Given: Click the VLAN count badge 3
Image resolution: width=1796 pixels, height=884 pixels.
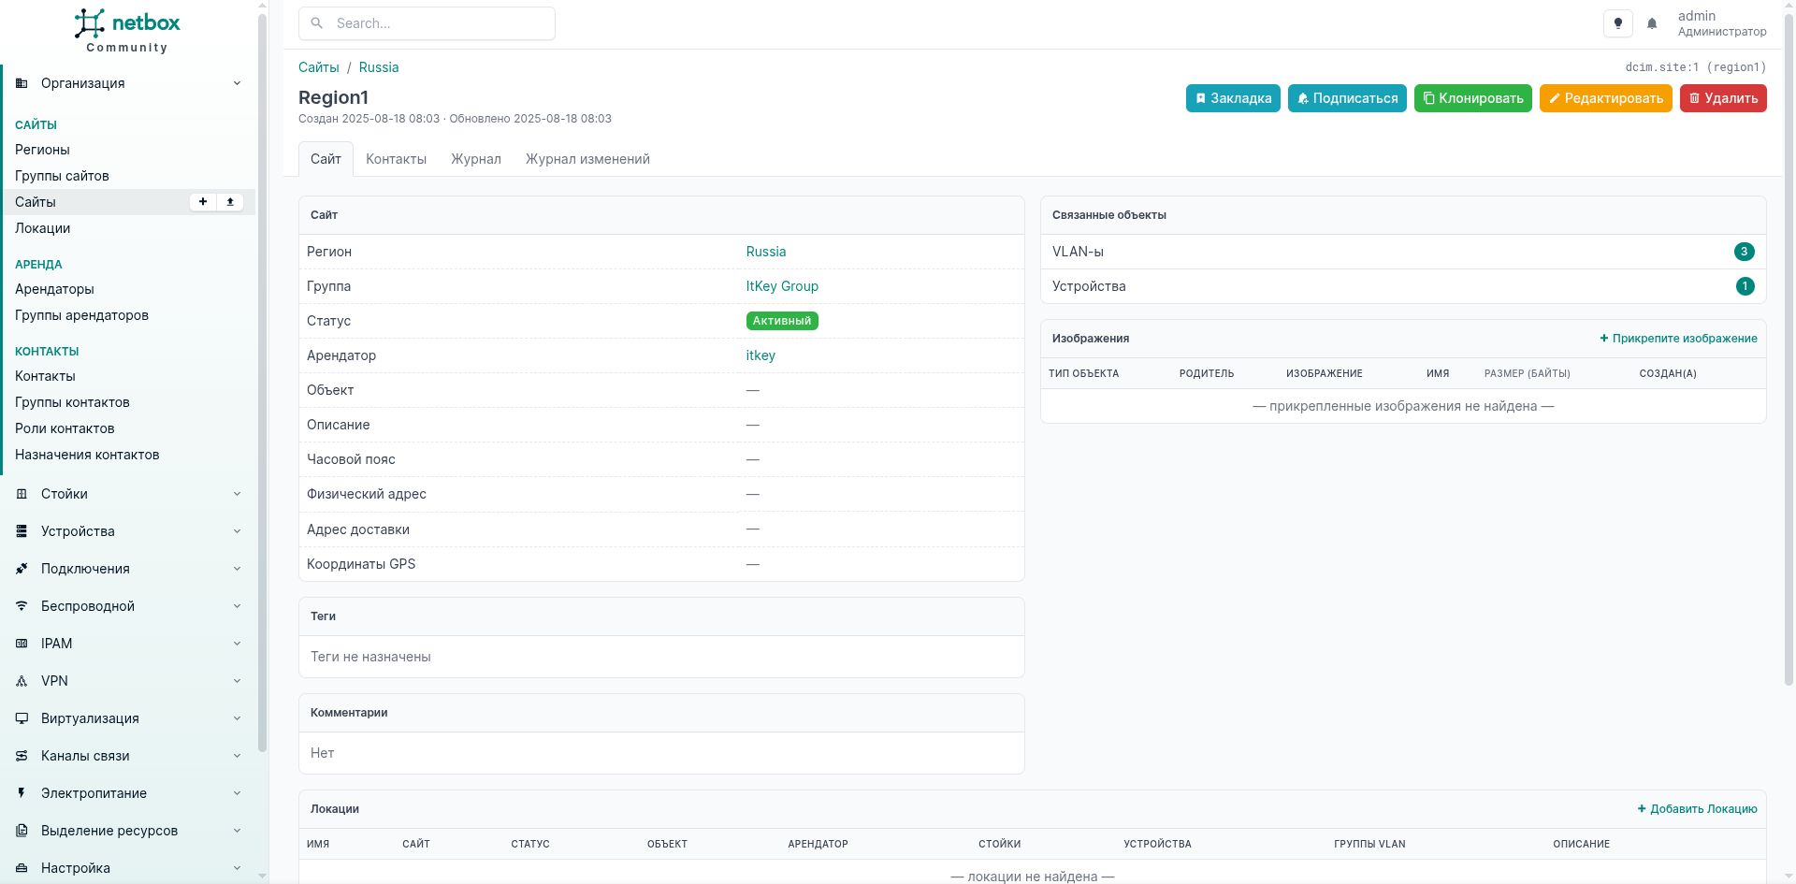Looking at the screenshot, I should click(x=1744, y=252).
